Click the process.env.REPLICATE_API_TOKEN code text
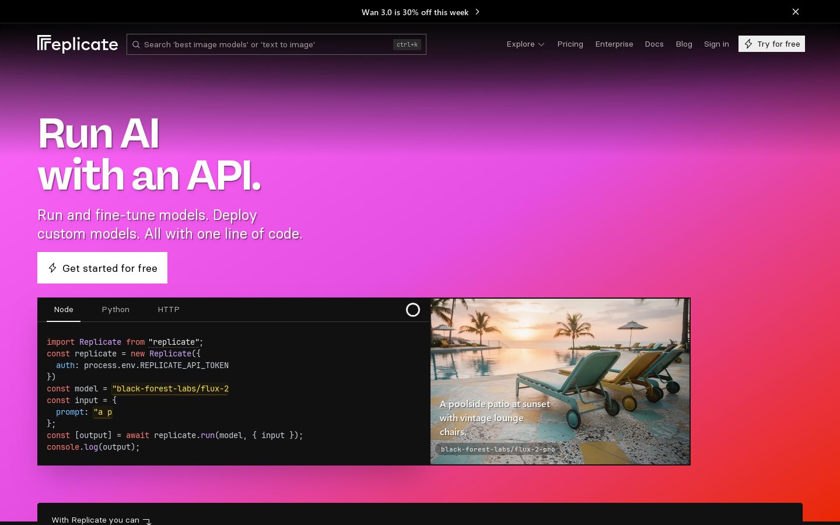Screen dimensions: 840x525 click(x=156, y=365)
